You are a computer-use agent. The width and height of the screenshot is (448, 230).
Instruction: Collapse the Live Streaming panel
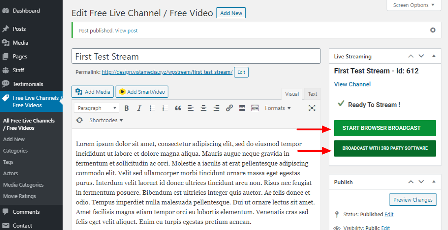point(434,56)
